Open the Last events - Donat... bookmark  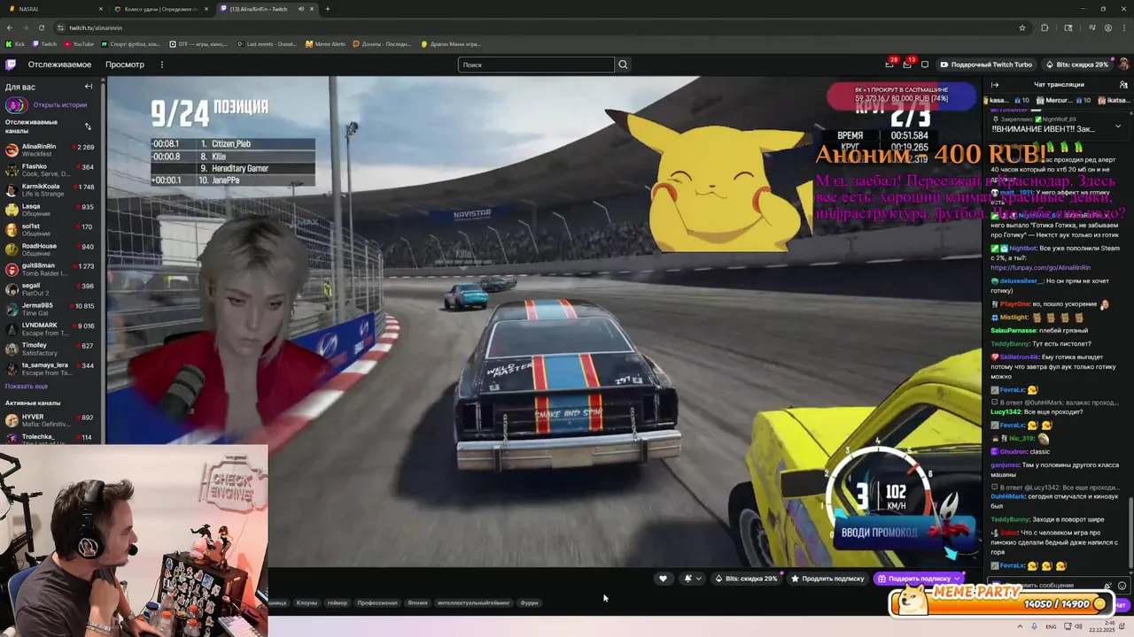point(267,43)
